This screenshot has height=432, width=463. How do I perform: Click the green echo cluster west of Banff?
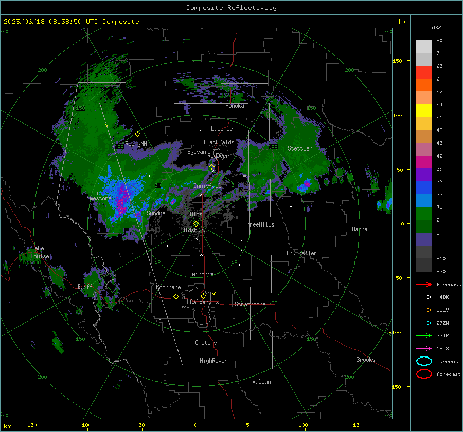[57, 278]
